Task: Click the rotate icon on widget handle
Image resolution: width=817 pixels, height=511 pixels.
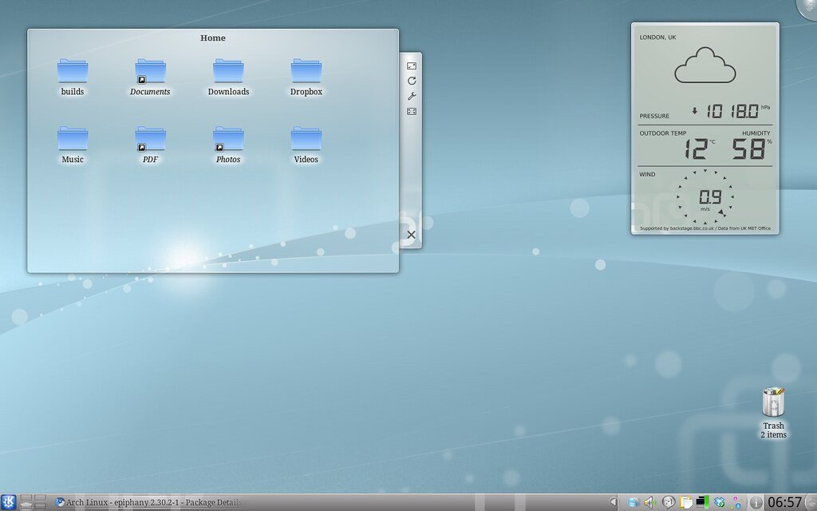Action: coord(412,81)
